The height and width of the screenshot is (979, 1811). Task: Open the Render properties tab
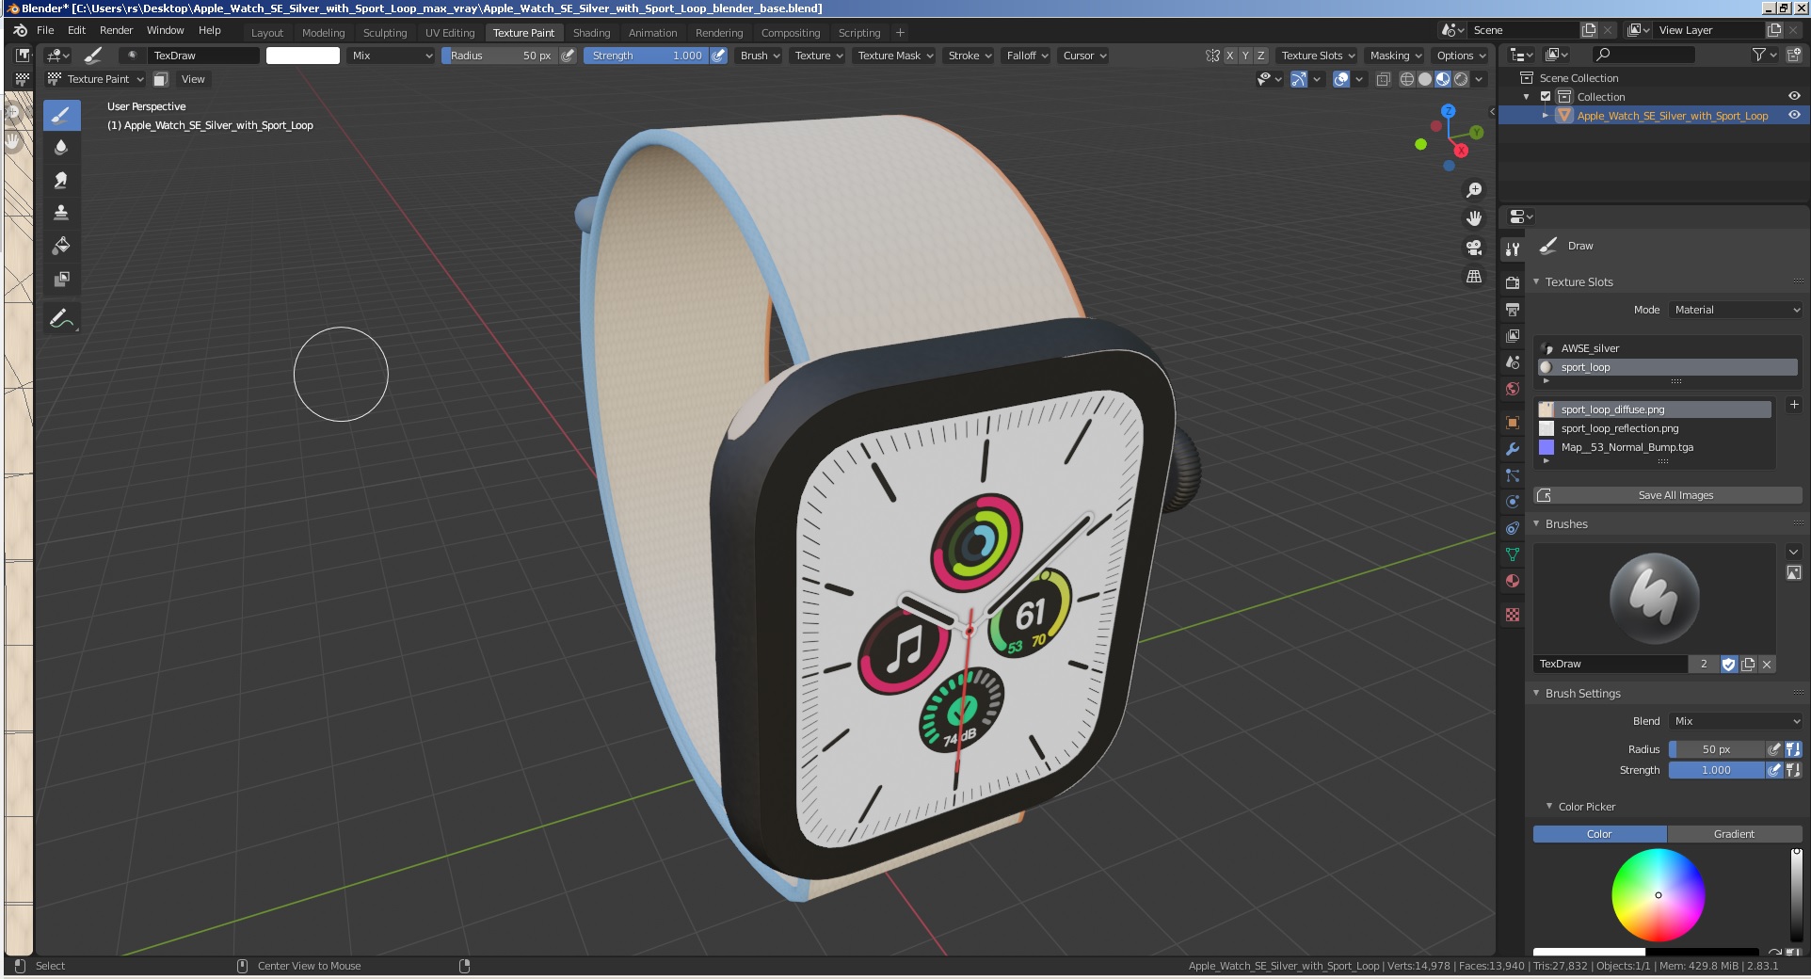click(1513, 282)
